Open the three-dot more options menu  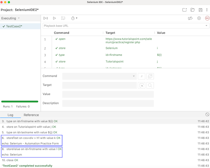tap(207, 10)
